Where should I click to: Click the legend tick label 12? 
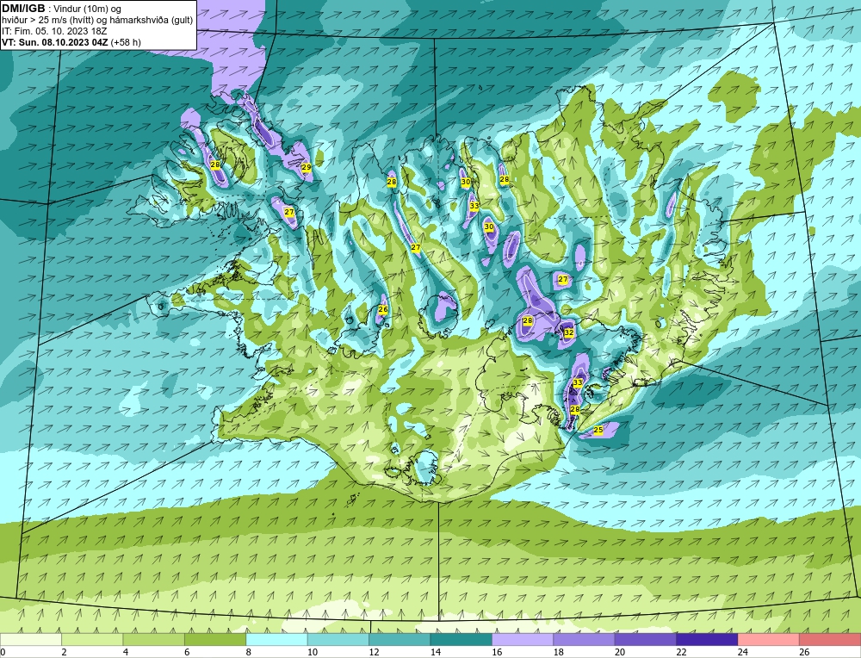point(374,652)
